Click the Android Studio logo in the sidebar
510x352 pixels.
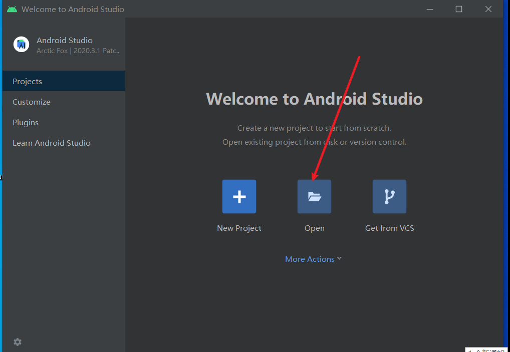tap(22, 45)
